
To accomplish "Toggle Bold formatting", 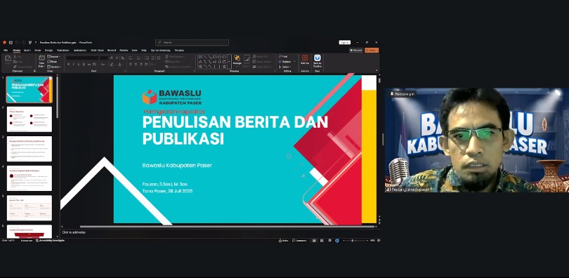I will coord(69,64).
